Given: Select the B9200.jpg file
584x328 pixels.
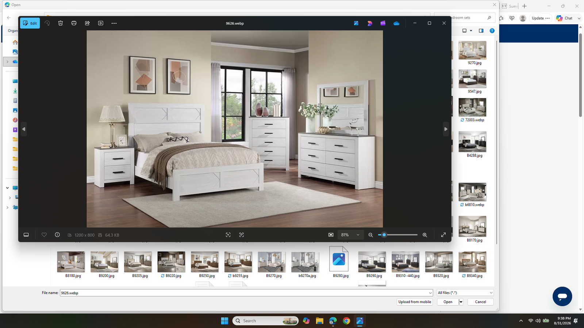Looking at the screenshot, I should [x=105, y=265].
